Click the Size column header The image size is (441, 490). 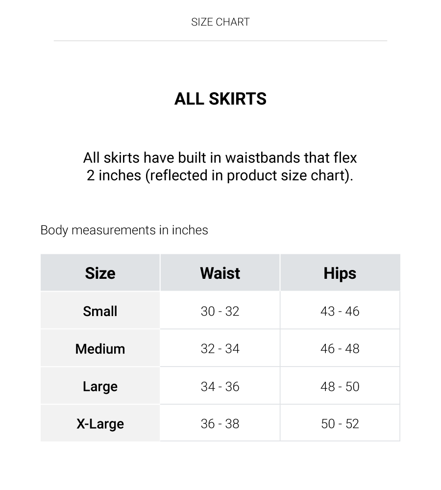100,273
